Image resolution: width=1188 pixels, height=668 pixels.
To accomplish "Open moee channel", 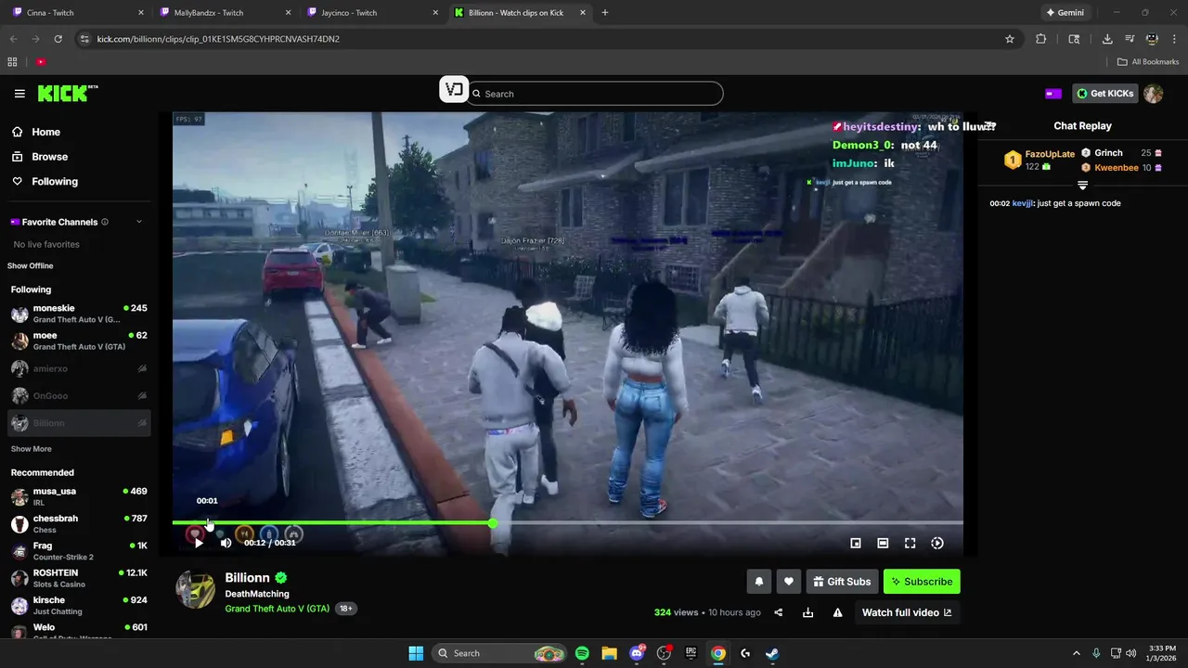I will [x=79, y=340].
